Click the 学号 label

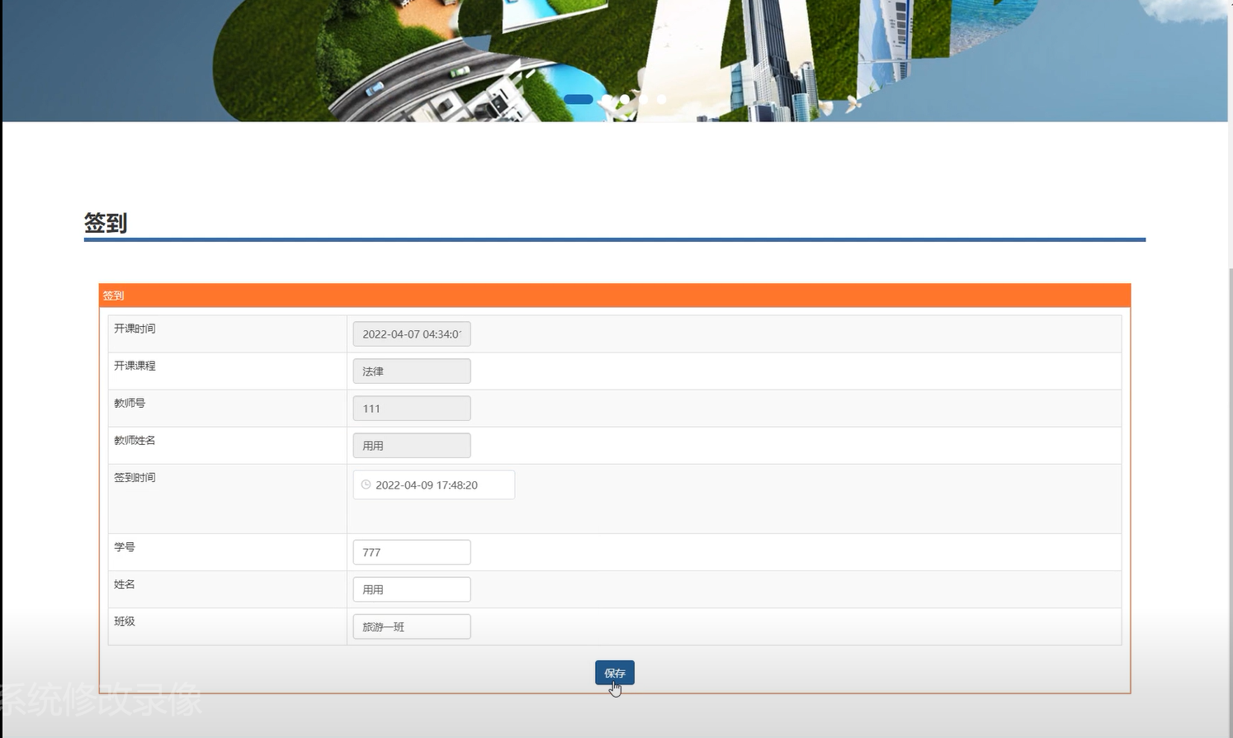click(x=125, y=546)
